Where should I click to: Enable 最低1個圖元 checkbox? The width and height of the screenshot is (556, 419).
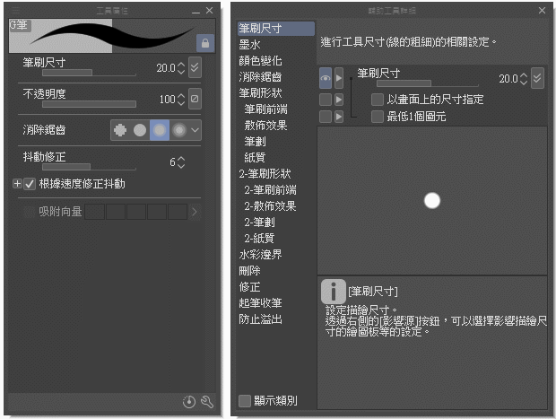point(378,117)
